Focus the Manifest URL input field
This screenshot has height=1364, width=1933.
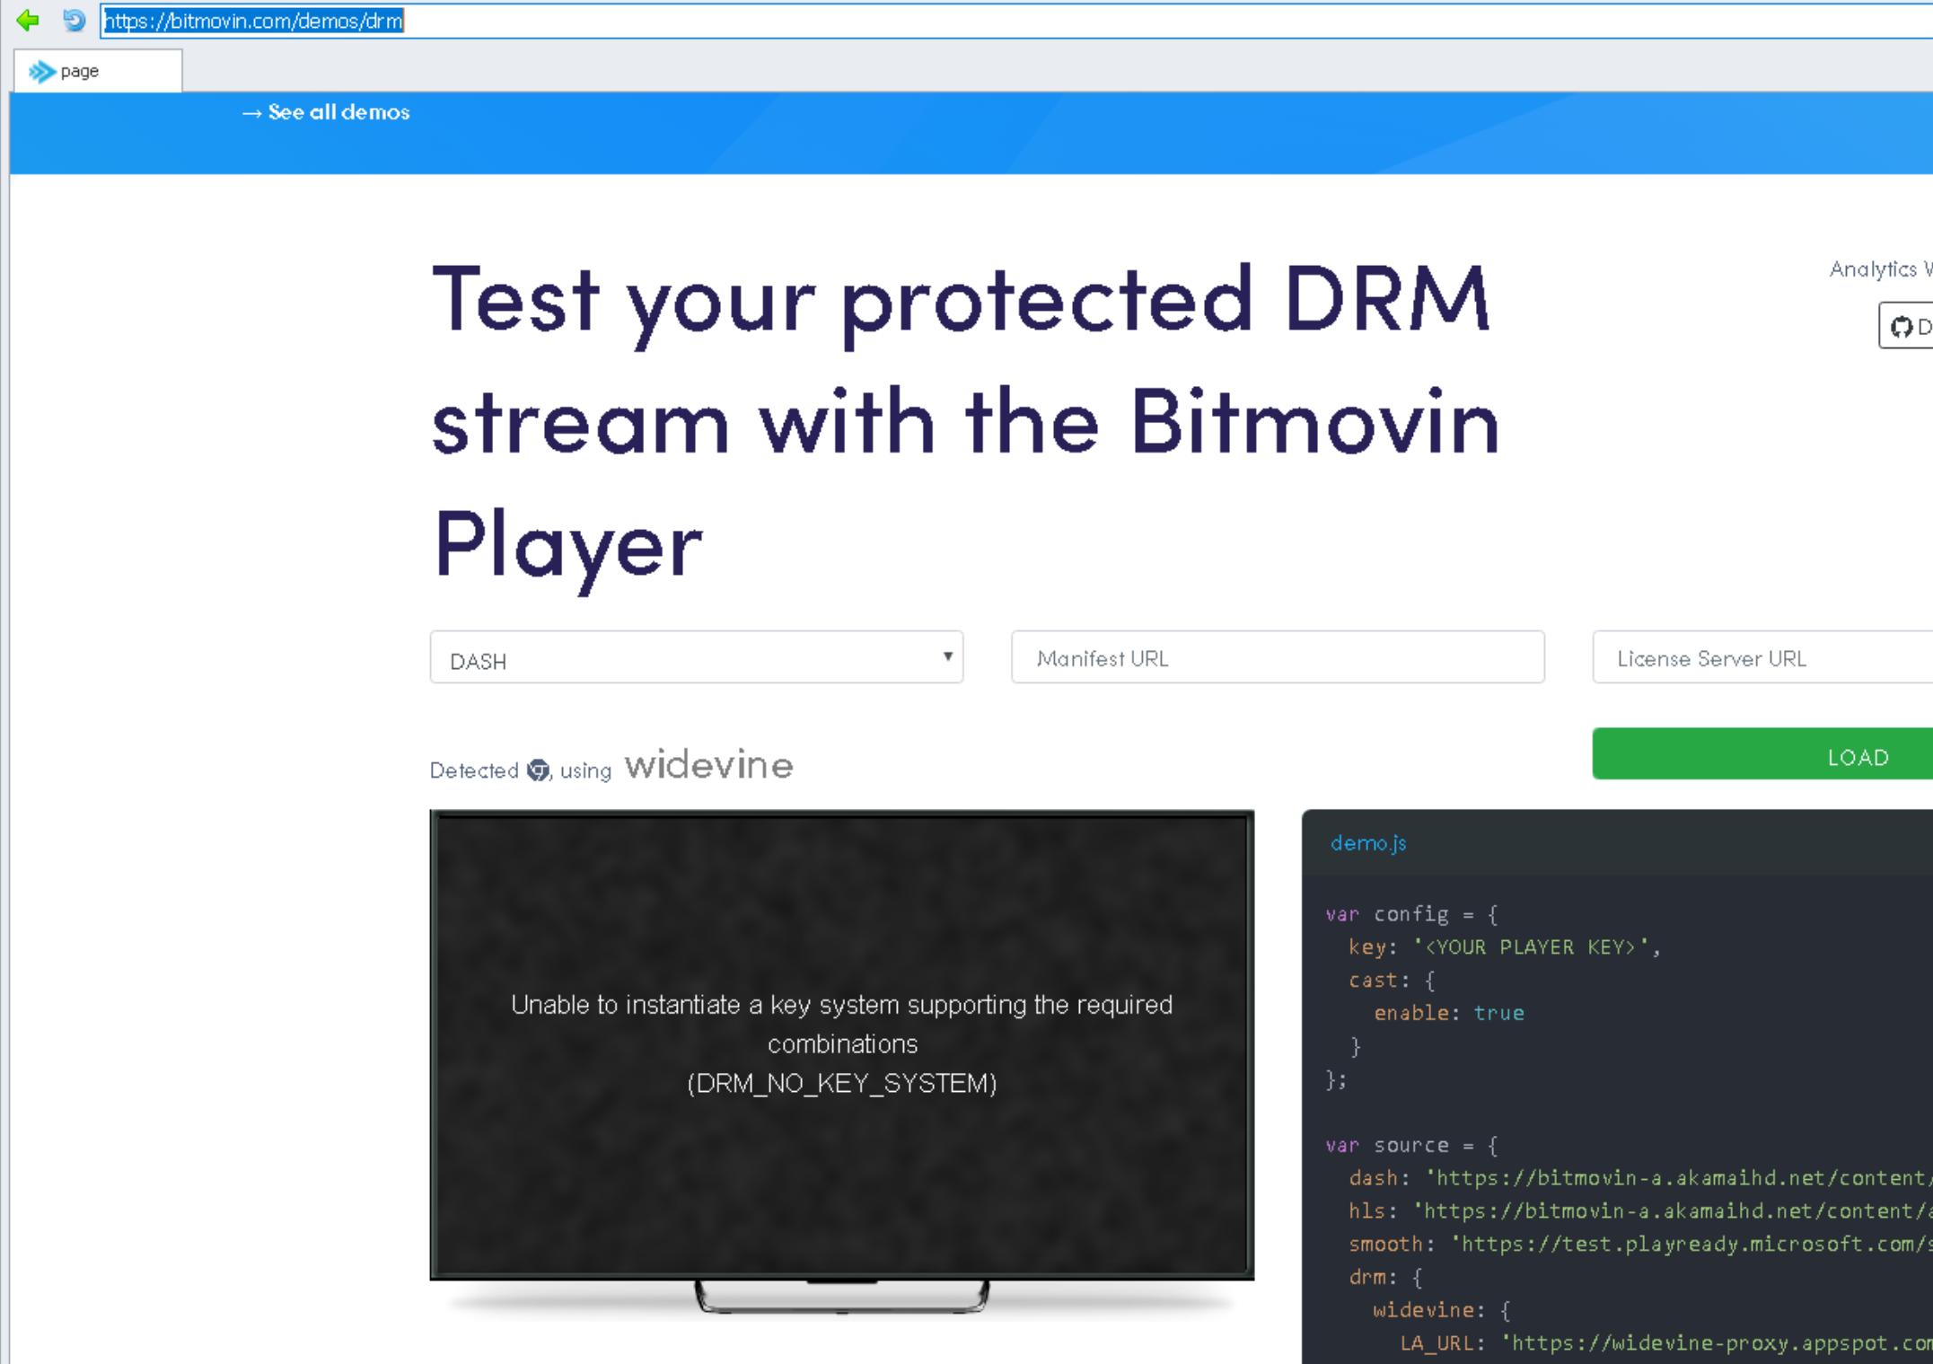1277,658
